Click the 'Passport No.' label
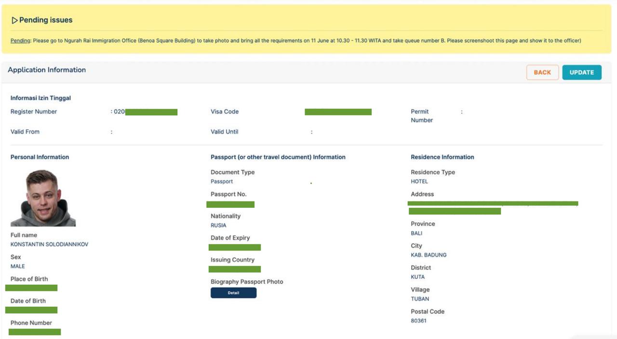Viewport: 617px width, 339px height. (228, 194)
